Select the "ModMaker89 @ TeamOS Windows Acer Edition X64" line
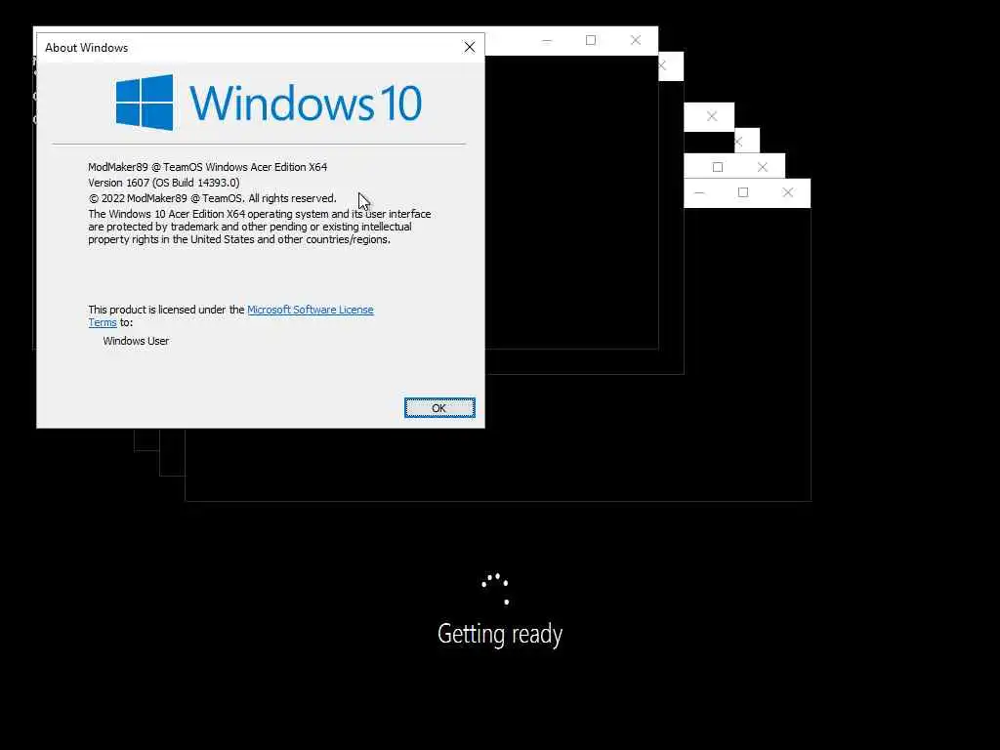The height and width of the screenshot is (750, 1000). (207, 167)
